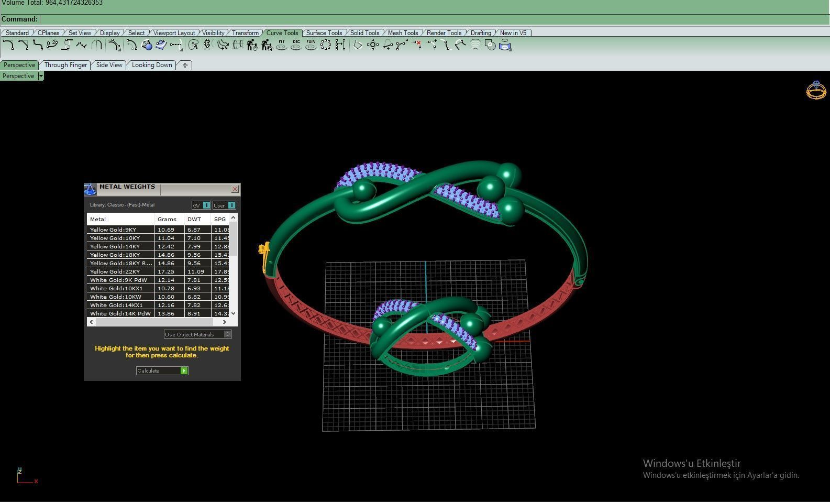Viewport: 830px width, 502px height.
Task: Click the FIT curve icon
Action: (282, 45)
